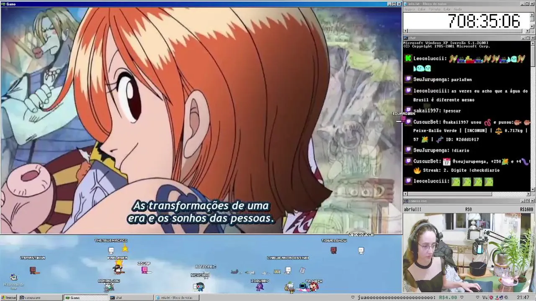Click the R$1600 goal text

(526, 209)
